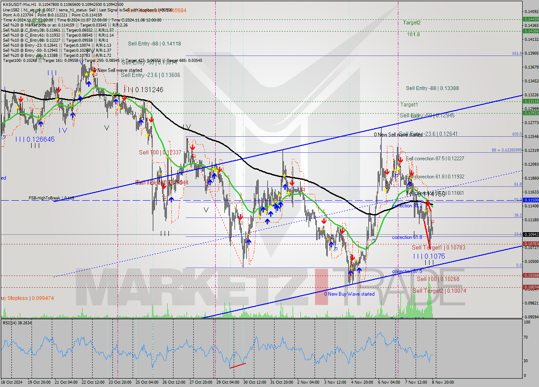The height and width of the screenshot is (387, 539).
Task: Click the 'correction 61.8' blue label
Action: (407, 237)
